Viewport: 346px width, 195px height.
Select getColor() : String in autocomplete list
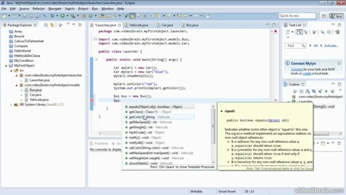pos(160,117)
